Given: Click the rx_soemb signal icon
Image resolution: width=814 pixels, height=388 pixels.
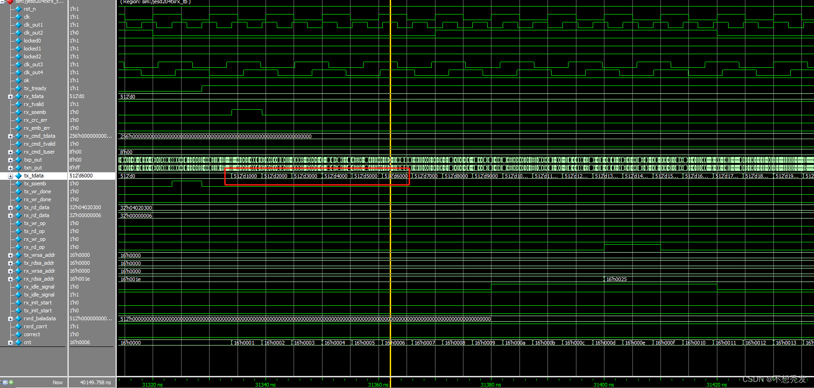Looking at the screenshot, I should point(18,112).
